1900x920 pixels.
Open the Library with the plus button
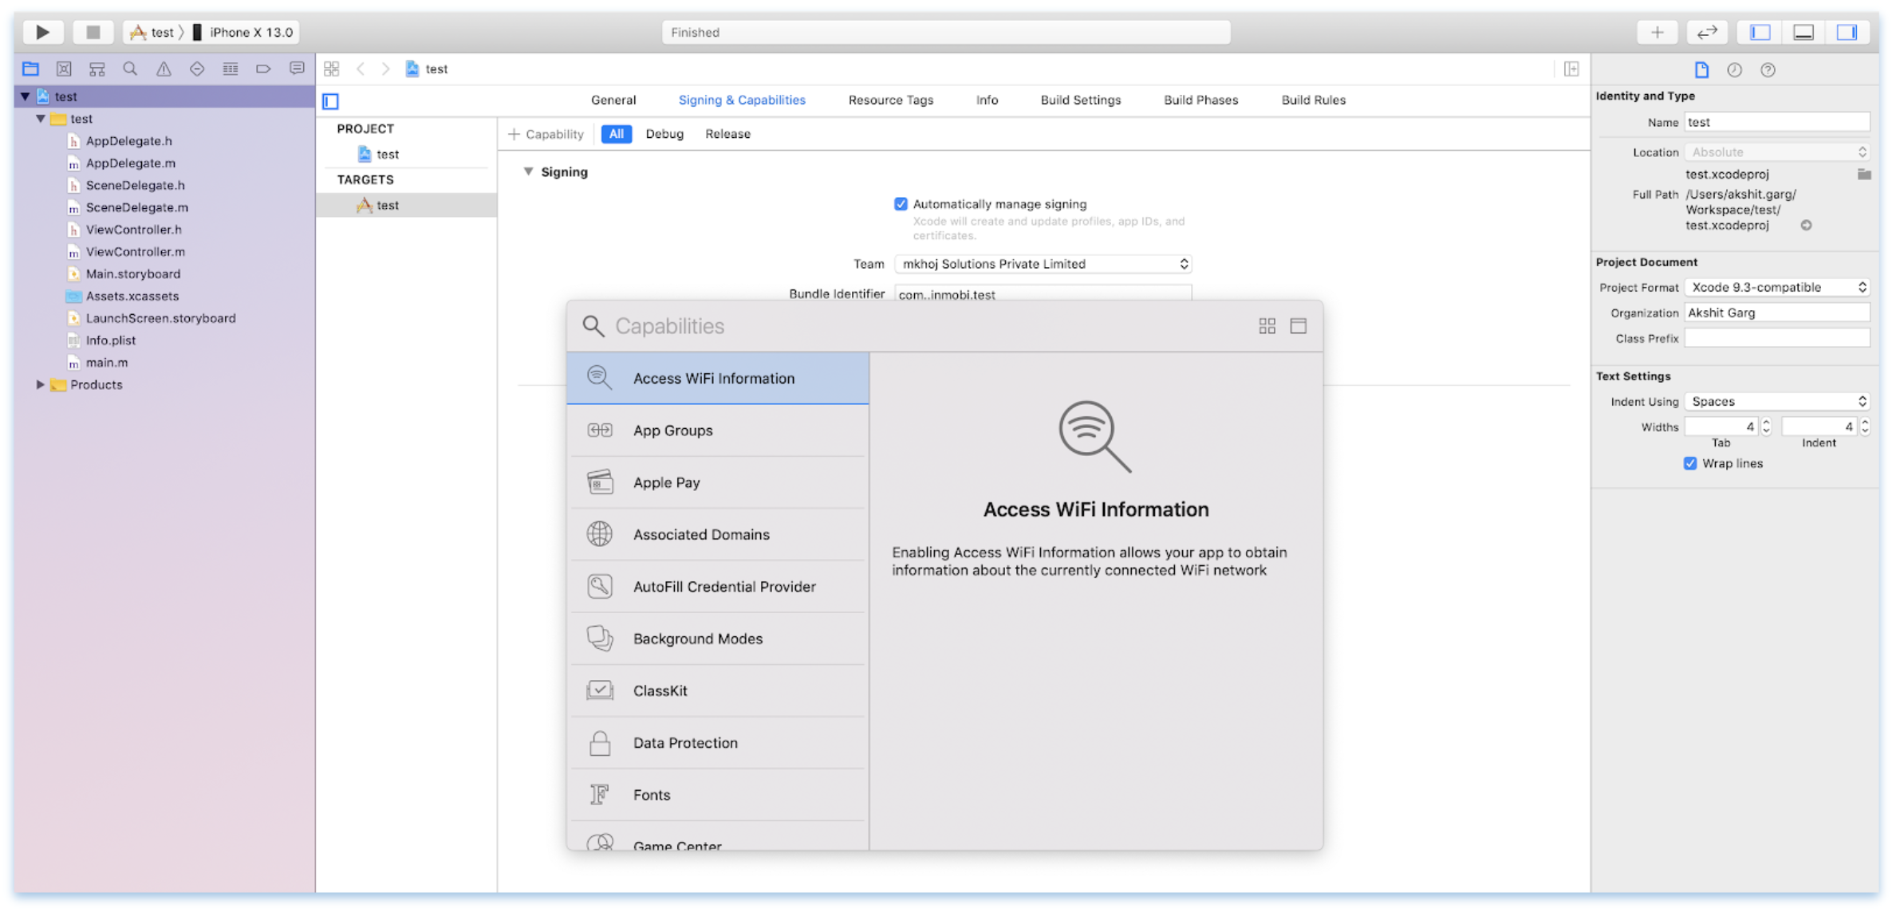[x=1658, y=32]
